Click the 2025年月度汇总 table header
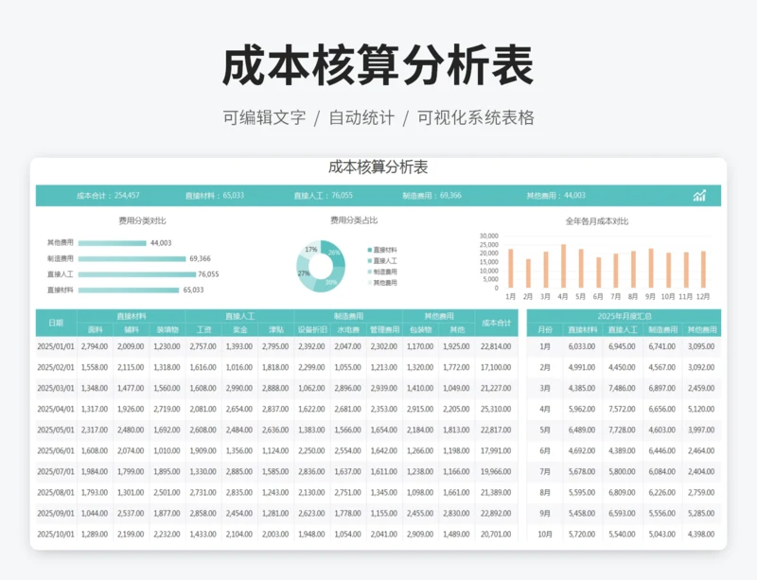This screenshot has width=757, height=580. pyautogui.click(x=625, y=316)
